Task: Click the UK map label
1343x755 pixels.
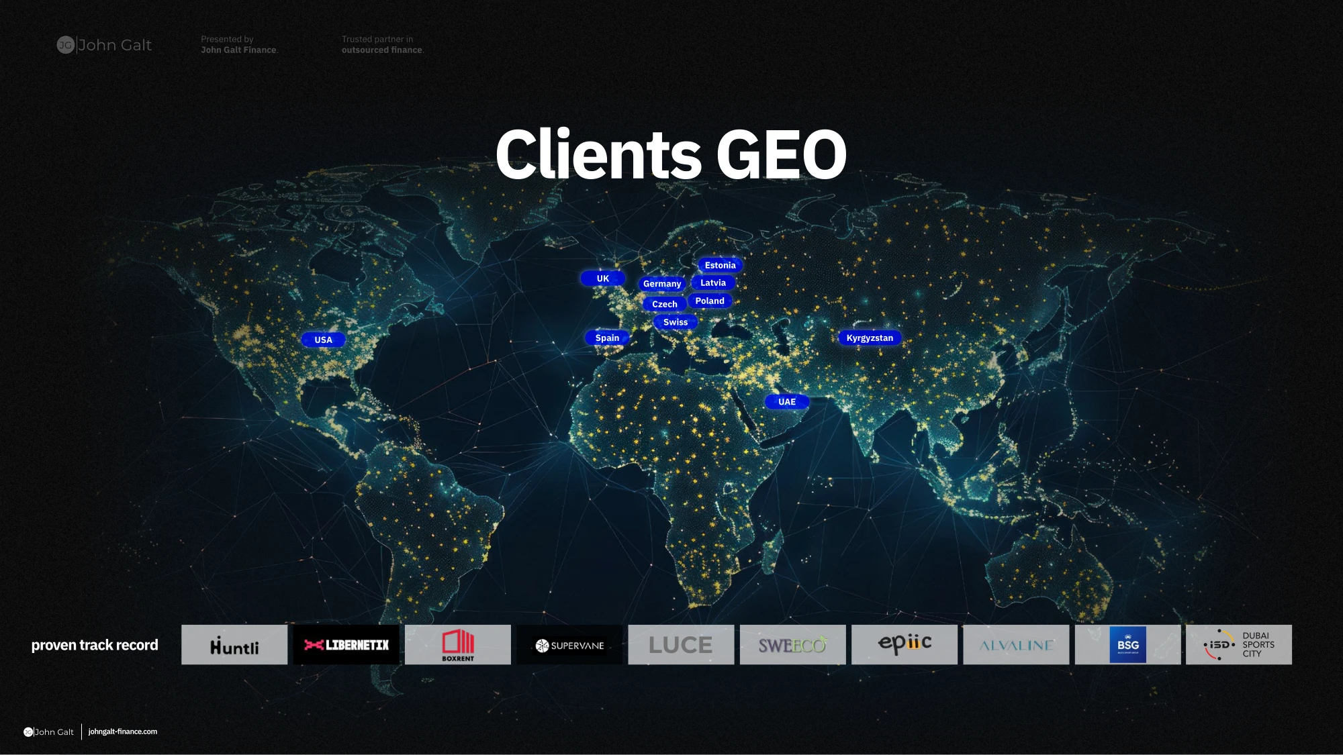Action: [603, 279]
